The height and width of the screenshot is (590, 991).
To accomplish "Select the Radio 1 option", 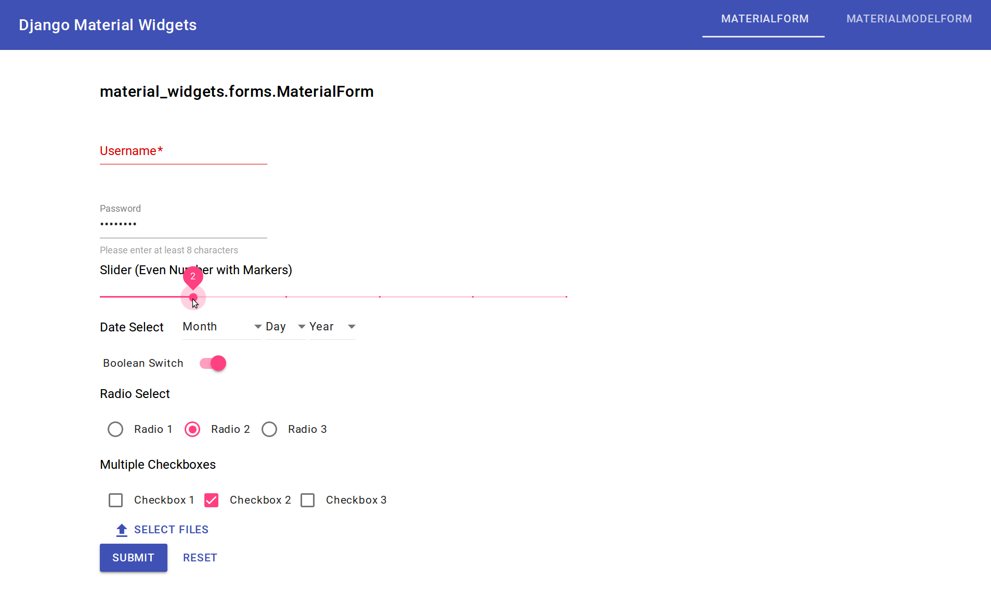I will [x=115, y=429].
